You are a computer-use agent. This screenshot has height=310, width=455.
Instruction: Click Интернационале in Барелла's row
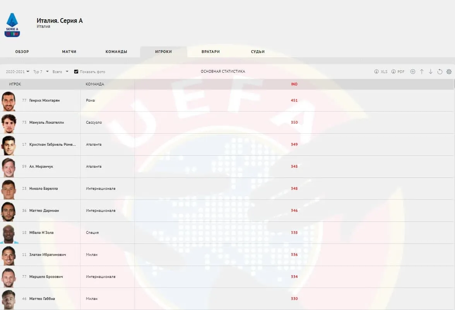click(101, 189)
